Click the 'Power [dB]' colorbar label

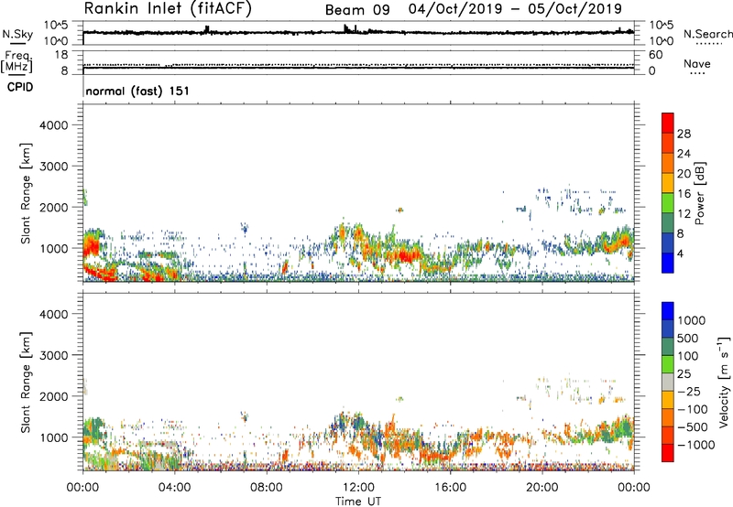tap(699, 193)
